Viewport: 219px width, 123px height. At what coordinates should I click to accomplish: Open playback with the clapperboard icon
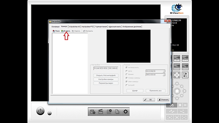click(101, 112)
